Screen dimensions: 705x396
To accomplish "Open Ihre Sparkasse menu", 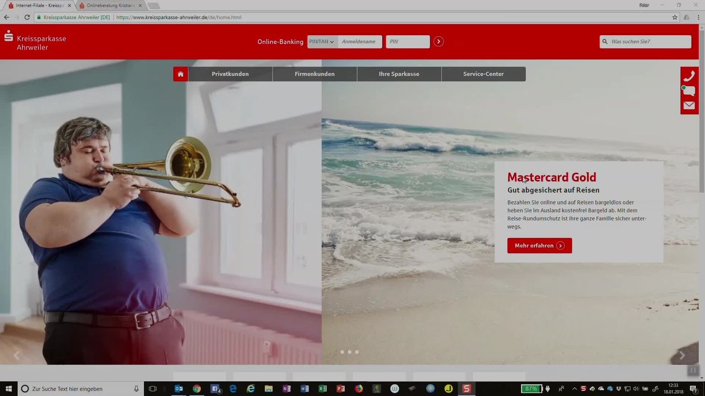I will click(399, 74).
